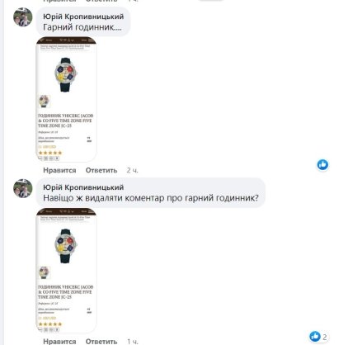353x345 pixels.
Task: Click Нравится under the second watch comment
Action: click(x=59, y=342)
